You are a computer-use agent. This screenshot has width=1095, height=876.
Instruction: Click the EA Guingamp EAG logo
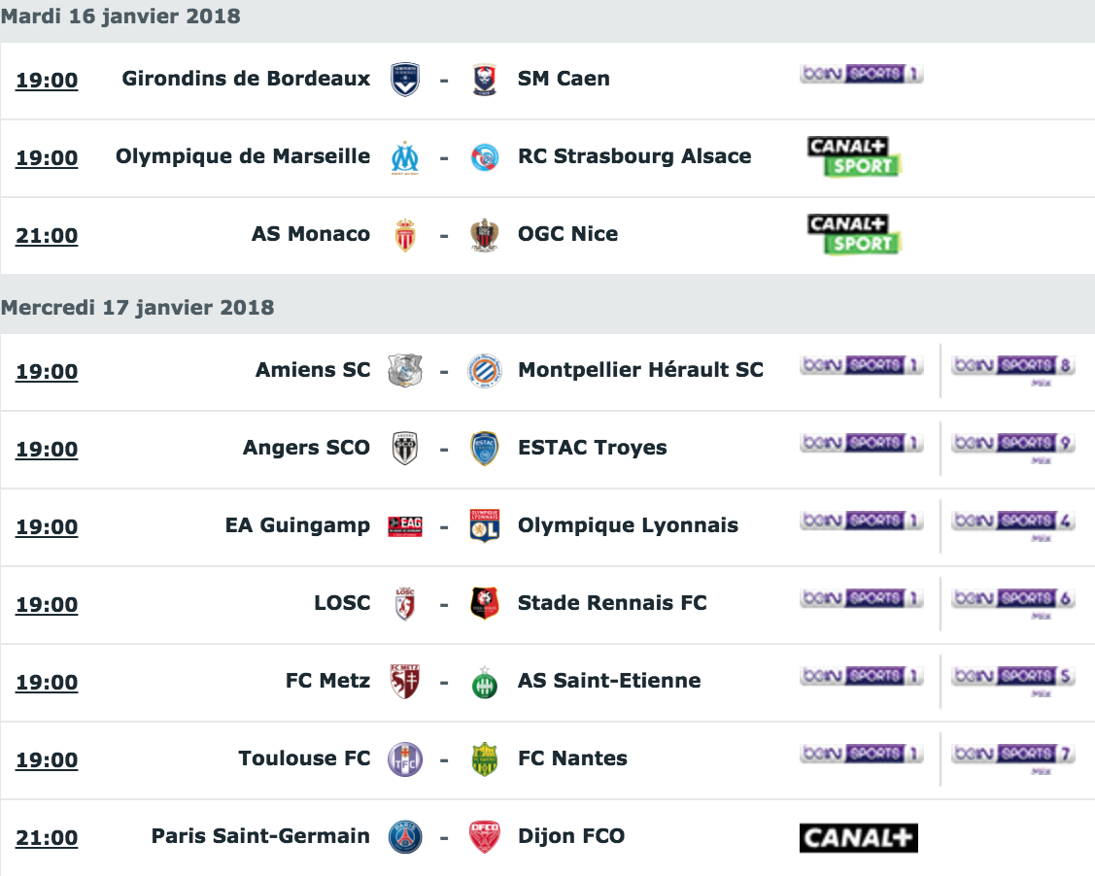[x=405, y=526]
